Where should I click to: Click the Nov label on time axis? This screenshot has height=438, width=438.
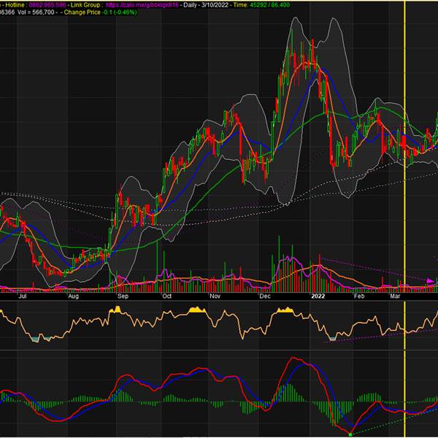(215, 297)
